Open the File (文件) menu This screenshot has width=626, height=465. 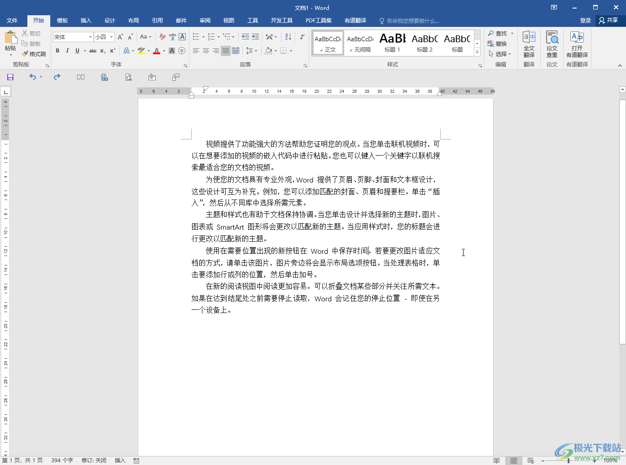coord(12,21)
